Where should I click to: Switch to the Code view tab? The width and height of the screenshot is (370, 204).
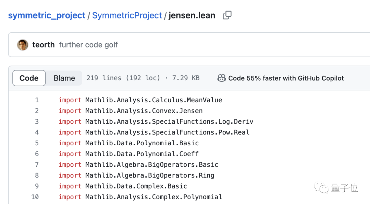pyautogui.click(x=29, y=78)
